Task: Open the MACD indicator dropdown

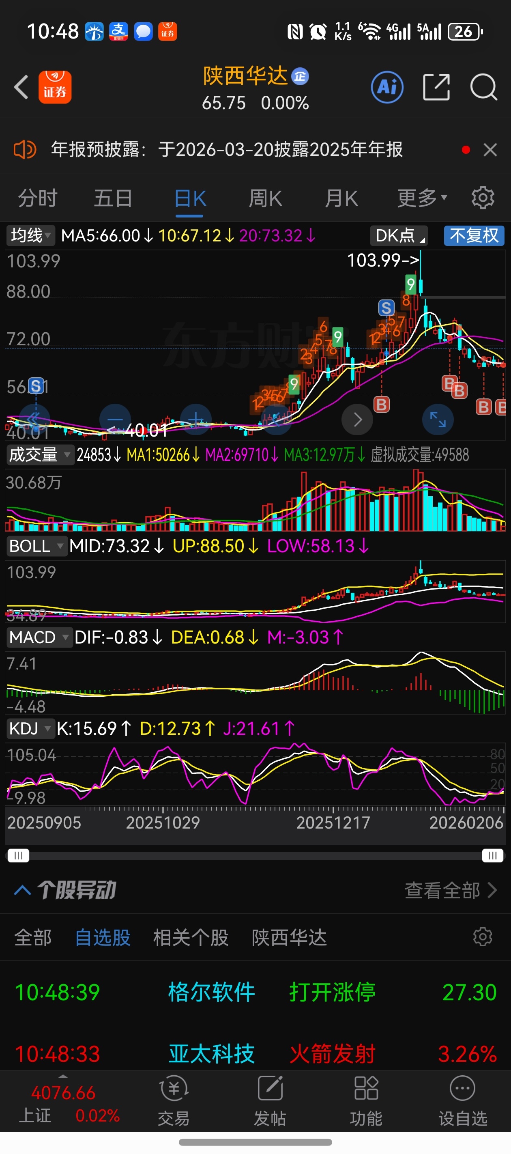Action: pyautogui.click(x=39, y=637)
